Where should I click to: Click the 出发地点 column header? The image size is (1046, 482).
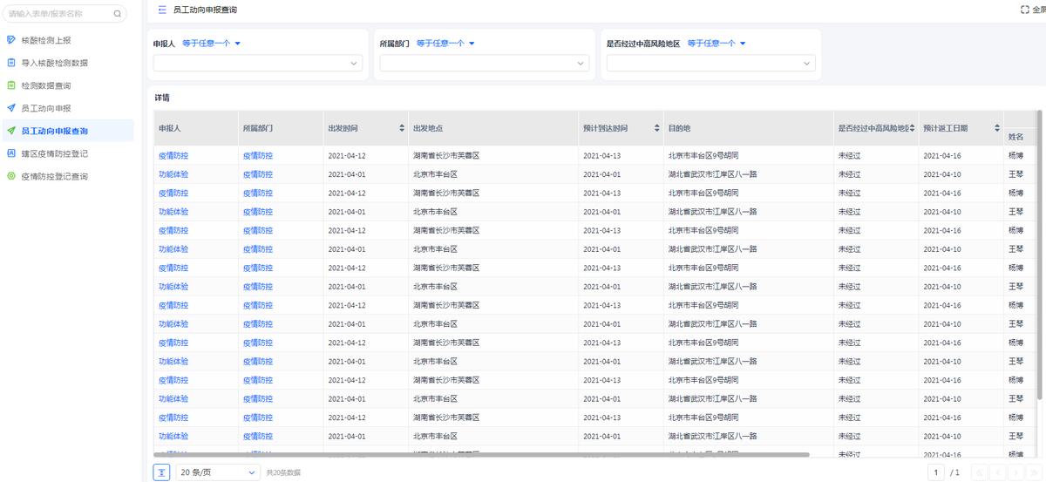click(493, 128)
